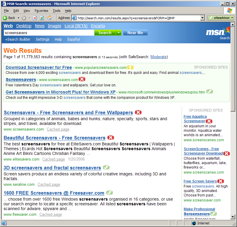Image resolution: width=237 pixels, height=227 pixels.
Task: Open the Download Screensaver for Free sponsored link
Action: (39, 67)
